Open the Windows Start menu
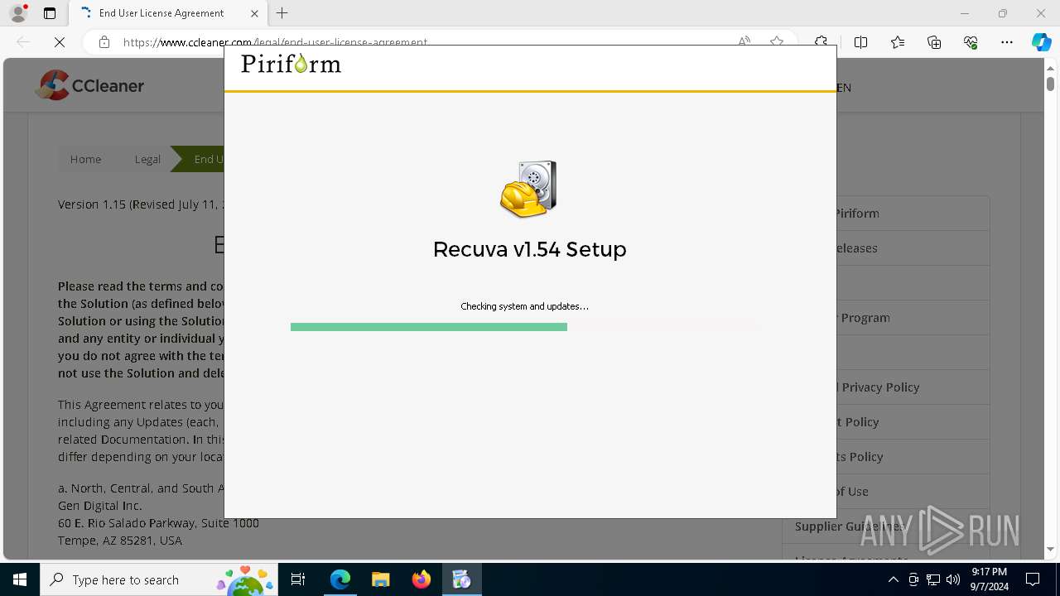The height and width of the screenshot is (596, 1060). pos(20,579)
